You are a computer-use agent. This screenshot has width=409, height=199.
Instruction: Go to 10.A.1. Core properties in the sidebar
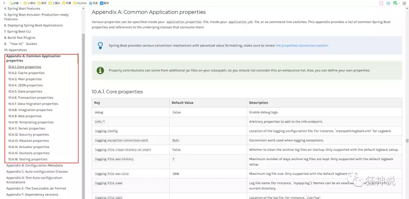click(25, 67)
